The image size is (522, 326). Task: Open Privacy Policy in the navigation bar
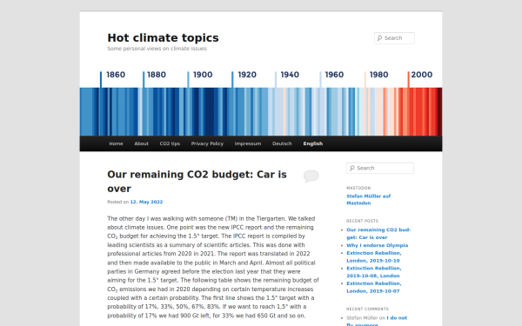point(207,143)
